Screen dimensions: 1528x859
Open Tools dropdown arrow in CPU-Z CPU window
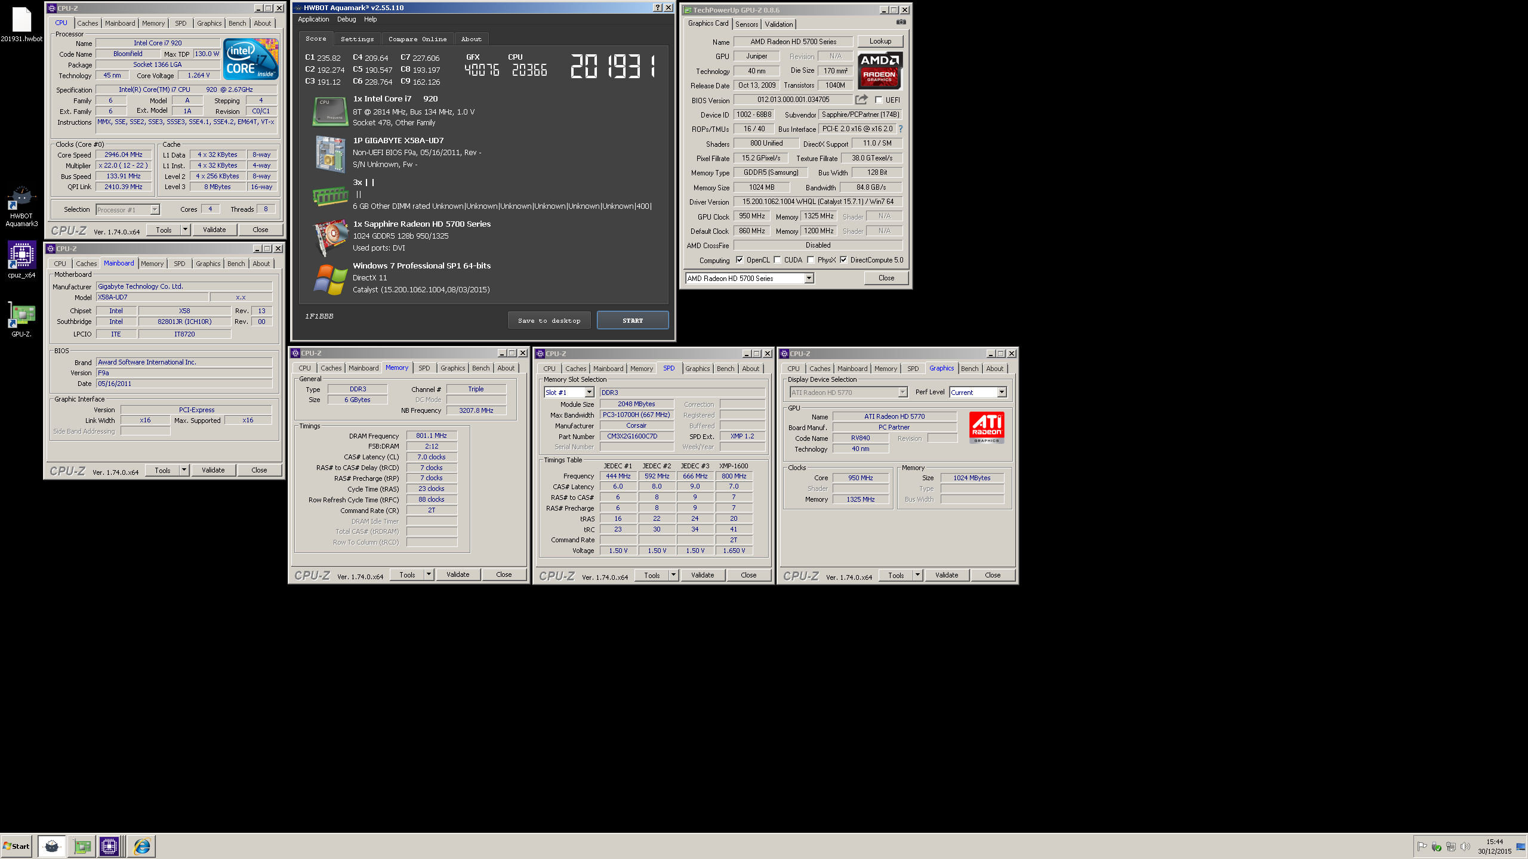(185, 230)
